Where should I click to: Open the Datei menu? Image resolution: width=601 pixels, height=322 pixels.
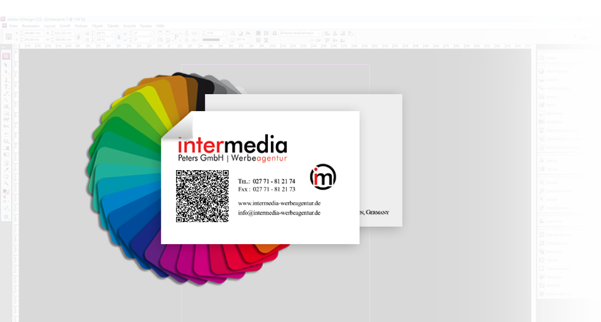(13, 26)
